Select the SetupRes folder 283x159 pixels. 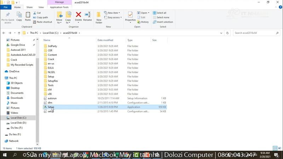[x=53, y=81]
